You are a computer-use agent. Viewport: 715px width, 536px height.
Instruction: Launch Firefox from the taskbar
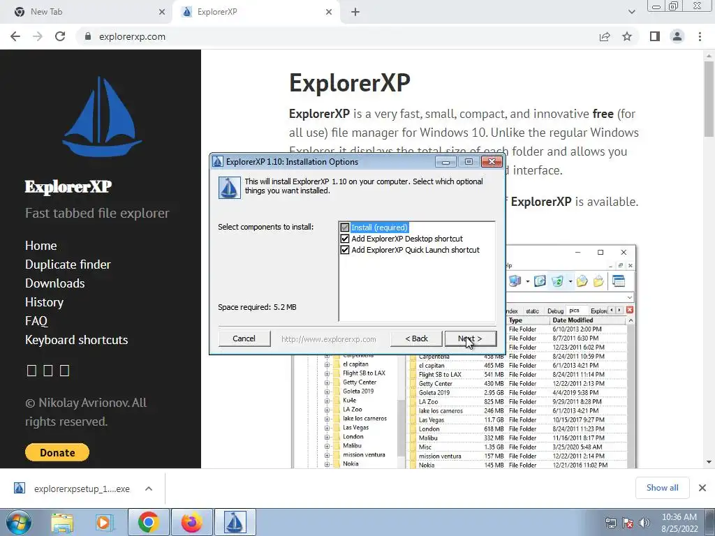coord(191,522)
